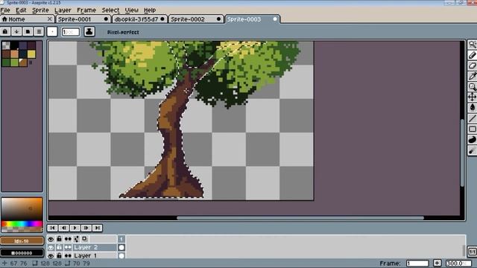Go to the first frame

[52, 228]
